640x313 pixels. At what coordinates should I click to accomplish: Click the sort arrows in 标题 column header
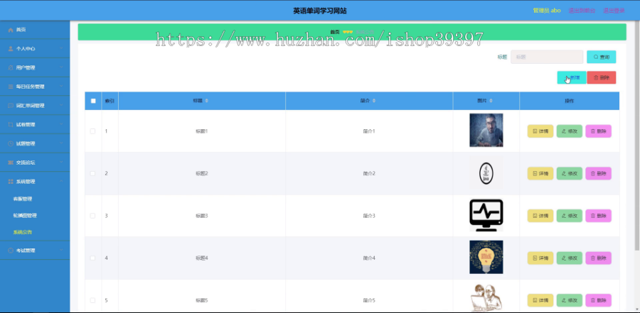pyautogui.click(x=206, y=101)
